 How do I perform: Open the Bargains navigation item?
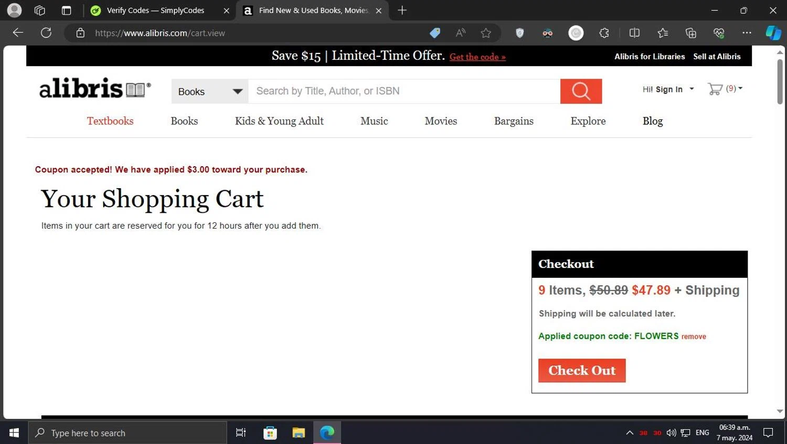514,121
